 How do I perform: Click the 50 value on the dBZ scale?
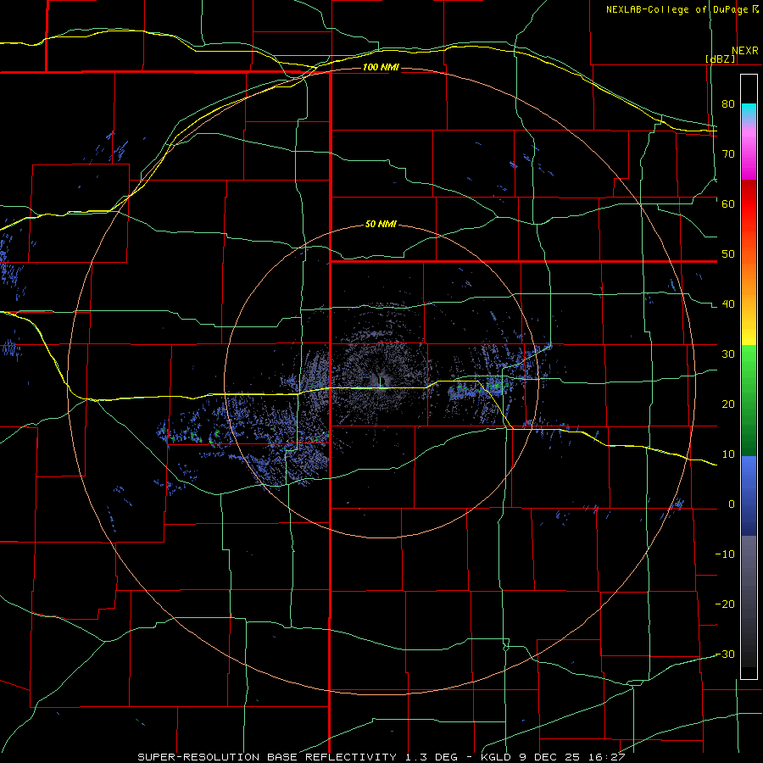click(728, 254)
